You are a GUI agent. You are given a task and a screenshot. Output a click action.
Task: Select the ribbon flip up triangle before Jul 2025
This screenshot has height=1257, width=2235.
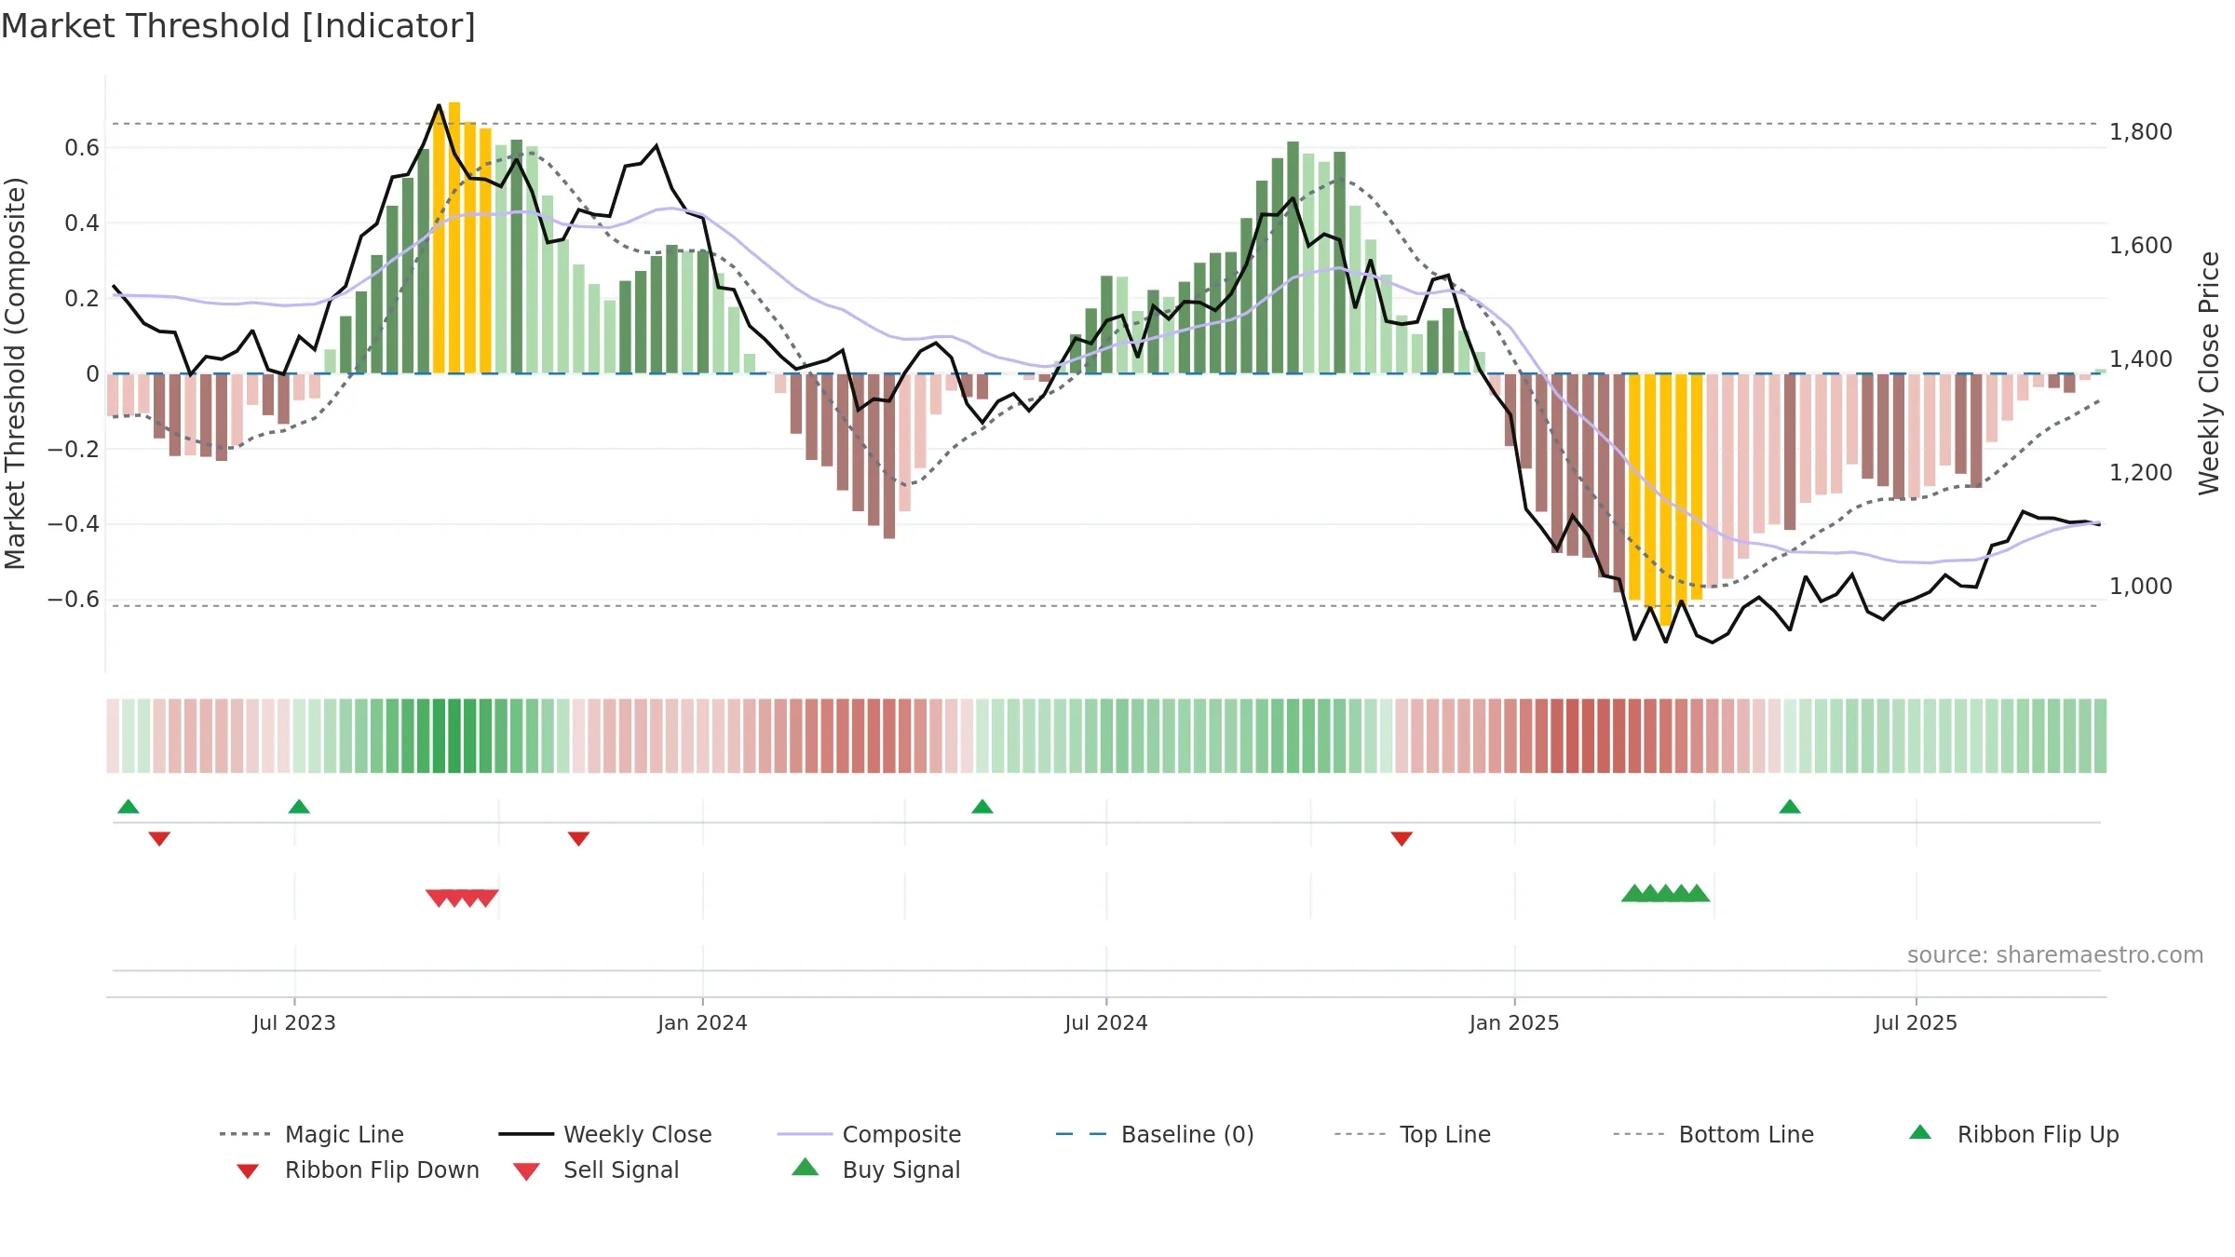tap(1790, 806)
